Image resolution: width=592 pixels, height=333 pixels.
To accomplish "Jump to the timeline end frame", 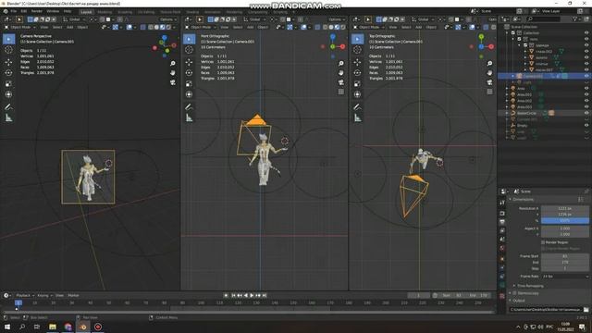I will [x=265, y=295].
